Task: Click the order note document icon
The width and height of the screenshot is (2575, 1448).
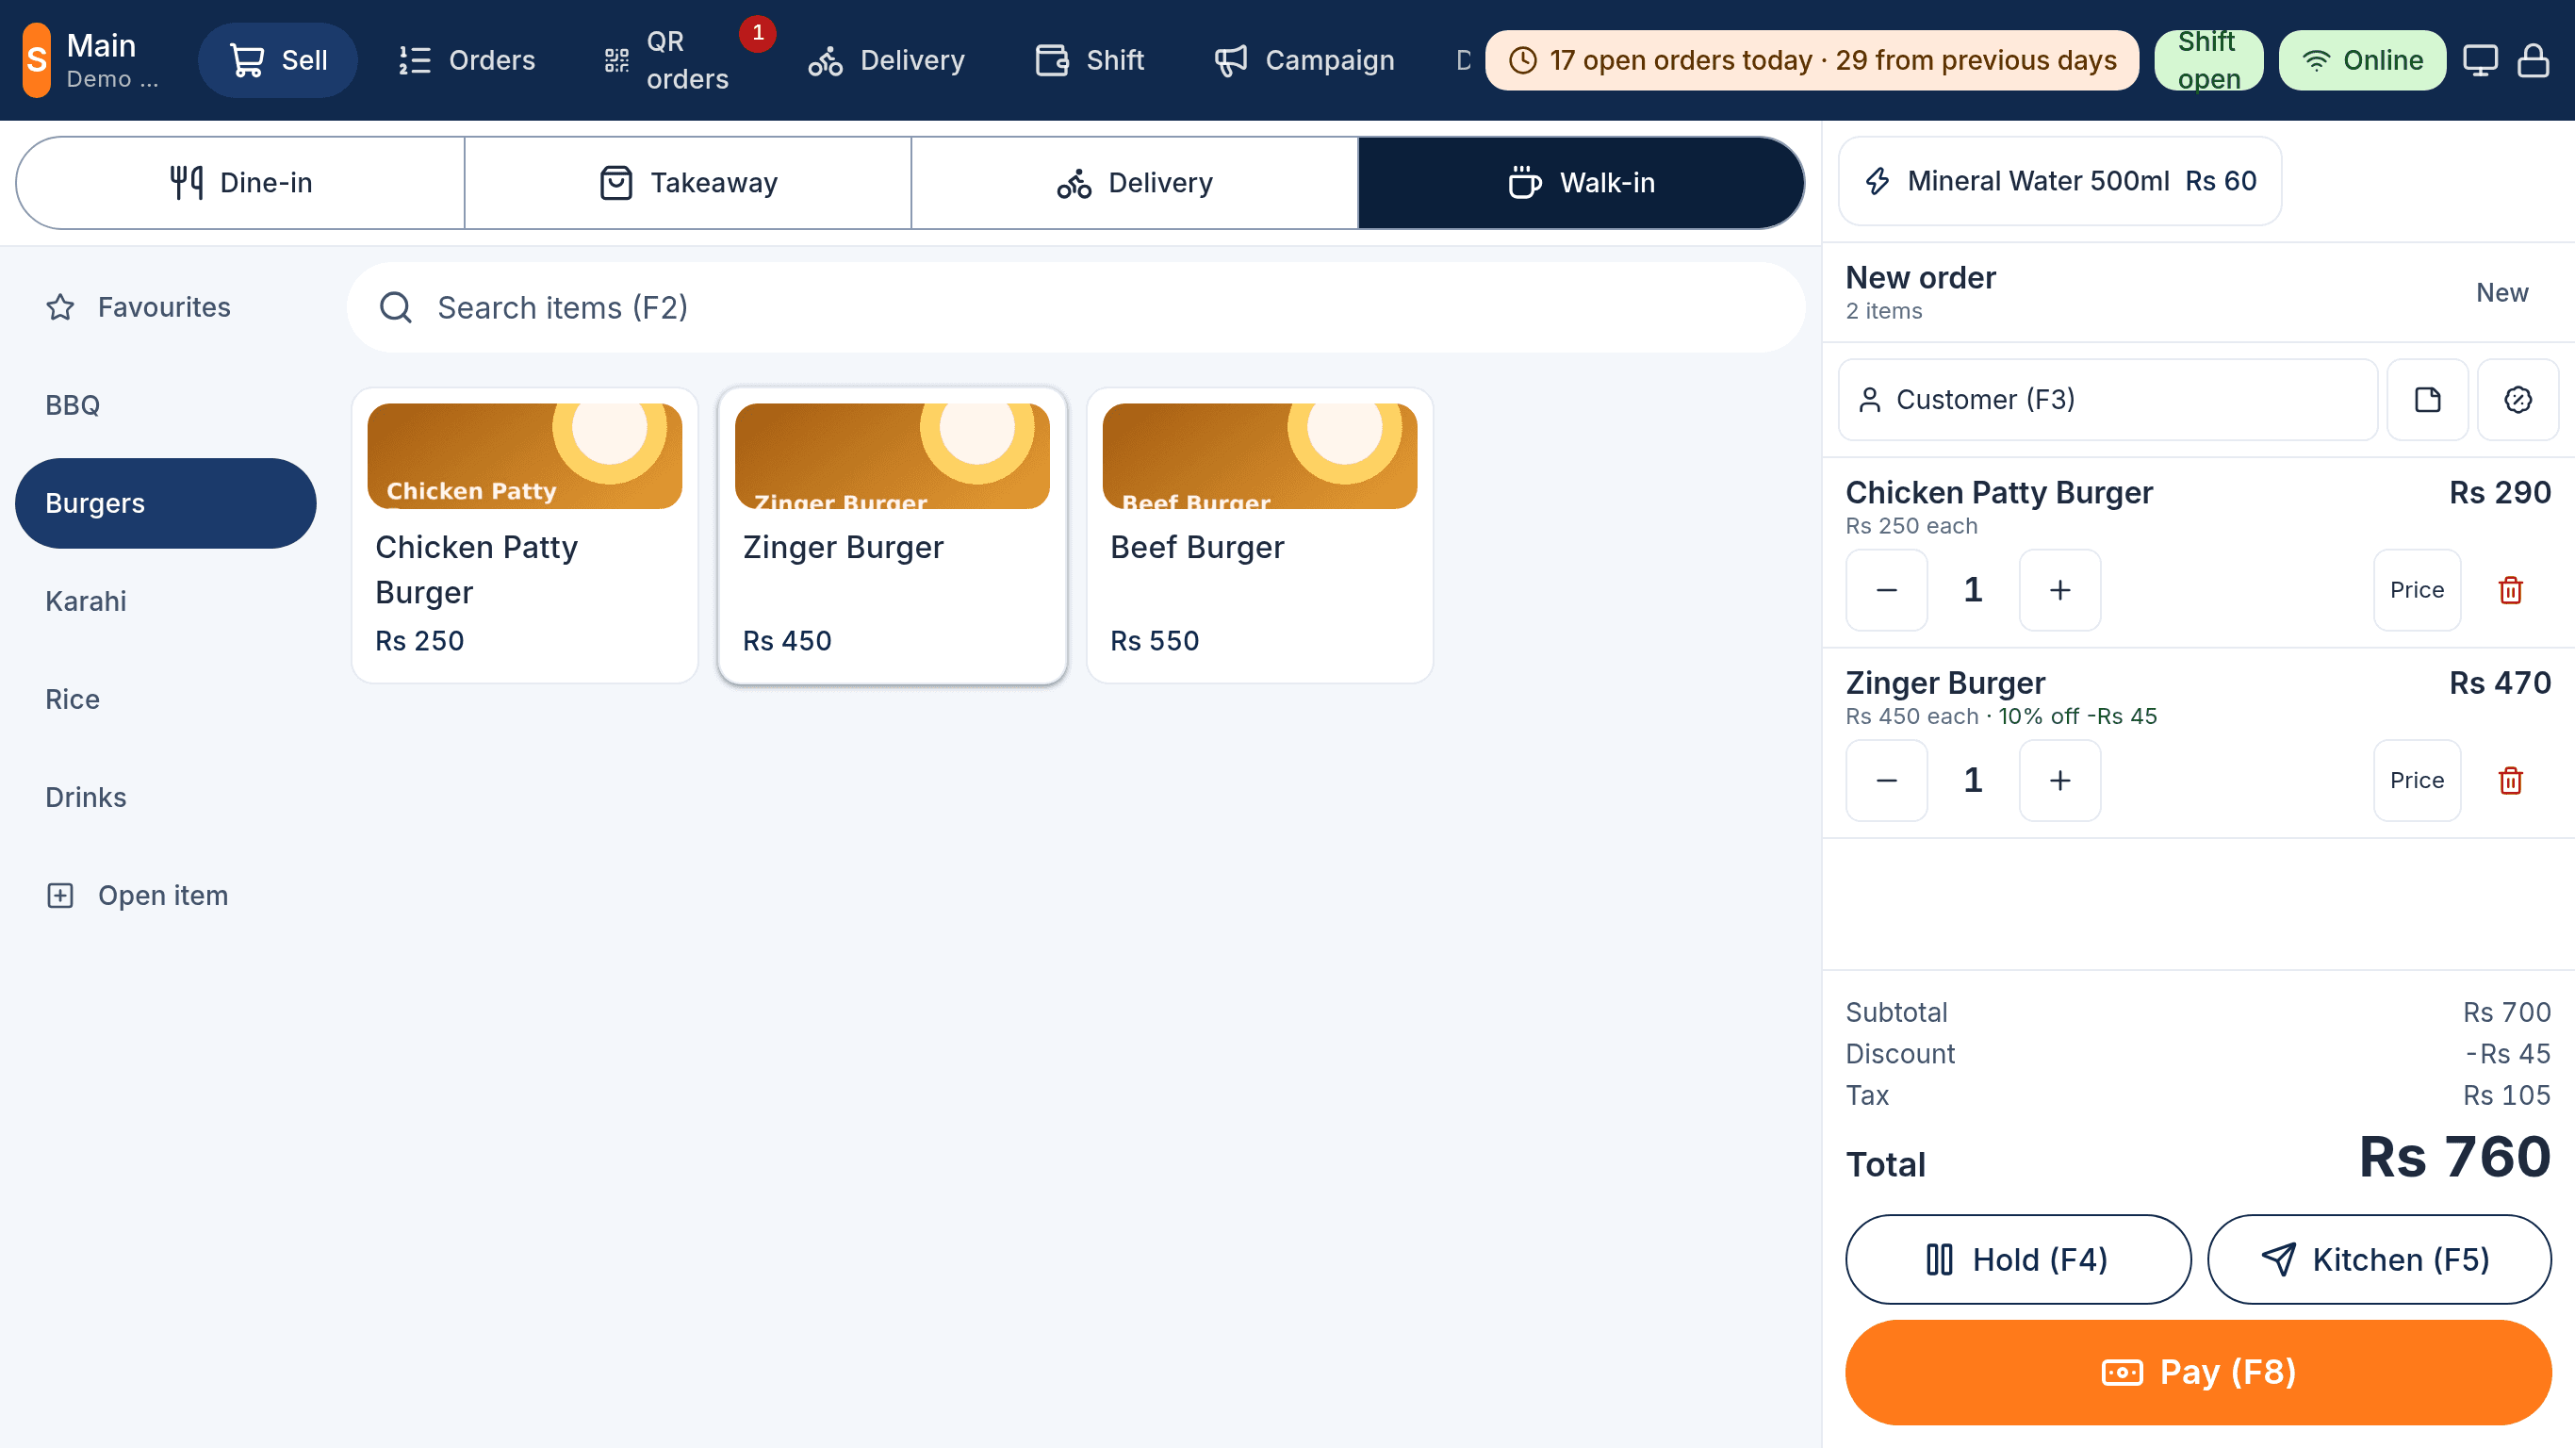Action: tap(2427, 400)
